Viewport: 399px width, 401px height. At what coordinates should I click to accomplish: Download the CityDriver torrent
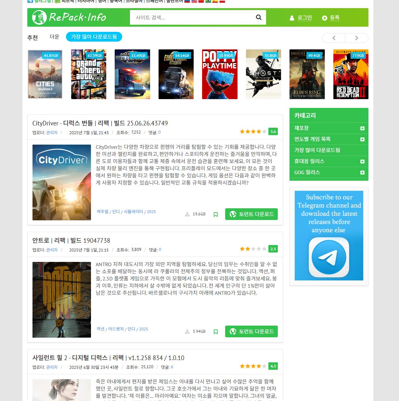pyautogui.click(x=251, y=214)
